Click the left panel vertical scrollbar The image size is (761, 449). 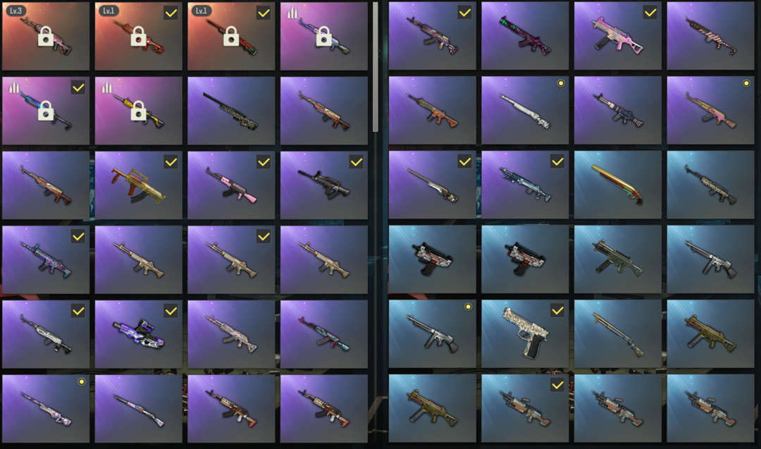pos(375,67)
